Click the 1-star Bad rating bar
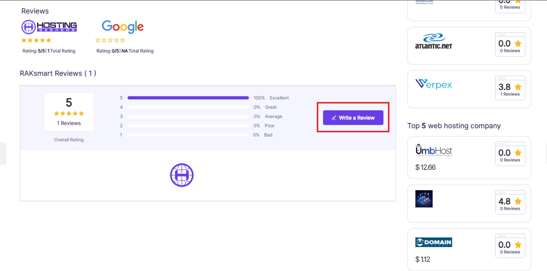Screen dimensions: 547x271 pos(188,135)
